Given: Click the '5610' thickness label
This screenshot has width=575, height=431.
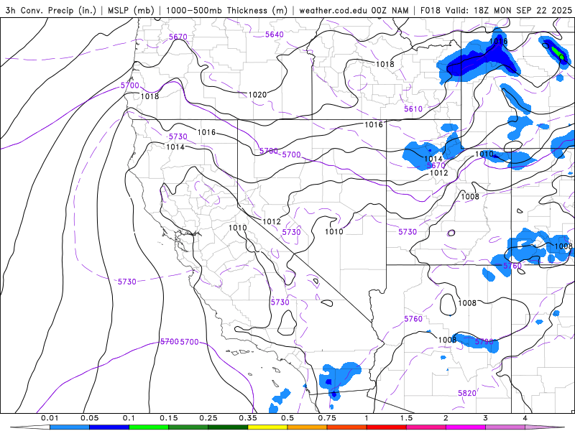Looking at the screenshot, I should point(413,109).
